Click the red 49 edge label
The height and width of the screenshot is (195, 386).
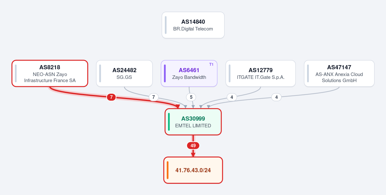click(193, 146)
